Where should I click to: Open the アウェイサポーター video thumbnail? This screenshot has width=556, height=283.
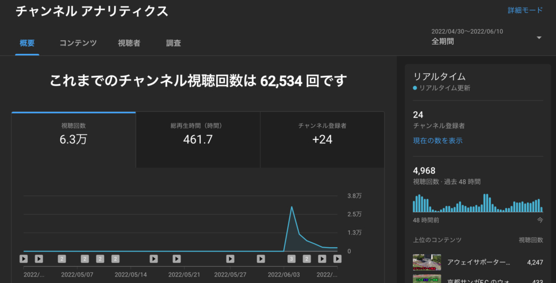tap(426, 263)
